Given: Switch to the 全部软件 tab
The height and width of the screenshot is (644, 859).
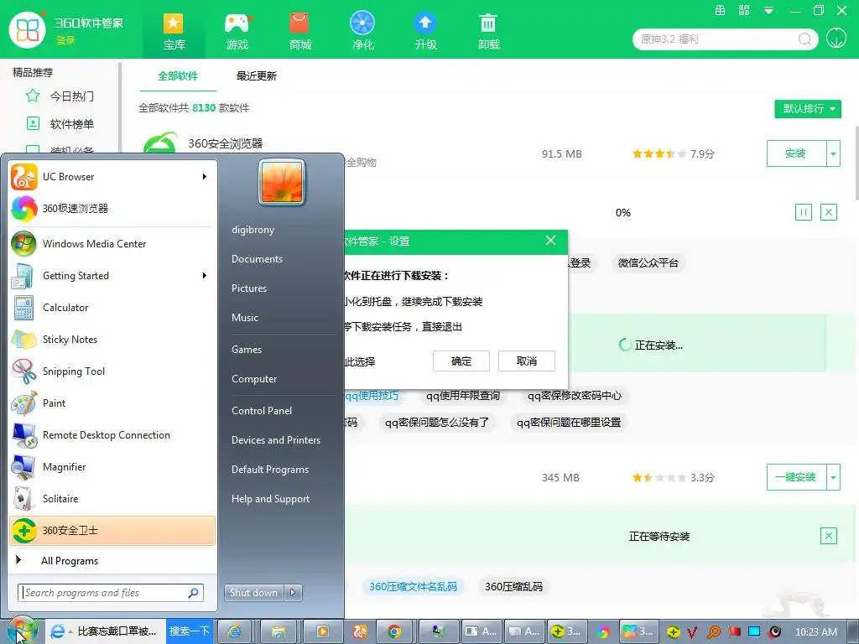Looking at the screenshot, I should point(178,76).
